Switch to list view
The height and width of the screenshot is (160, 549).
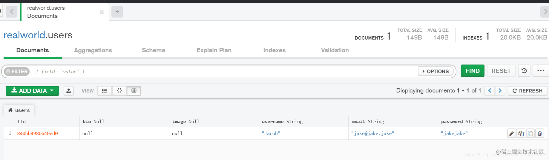pyautogui.click(x=105, y=91)
